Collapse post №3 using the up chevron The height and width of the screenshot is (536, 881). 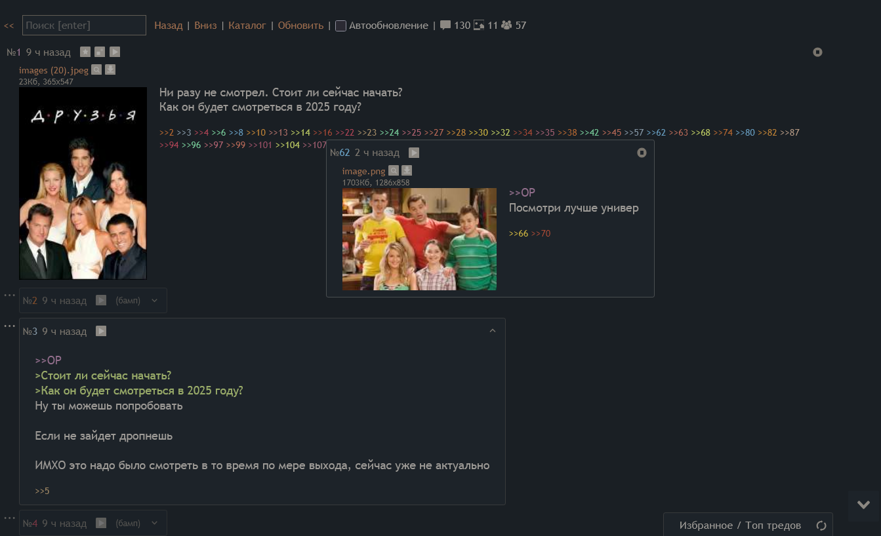pyautogui.click(x=493, y=331)
